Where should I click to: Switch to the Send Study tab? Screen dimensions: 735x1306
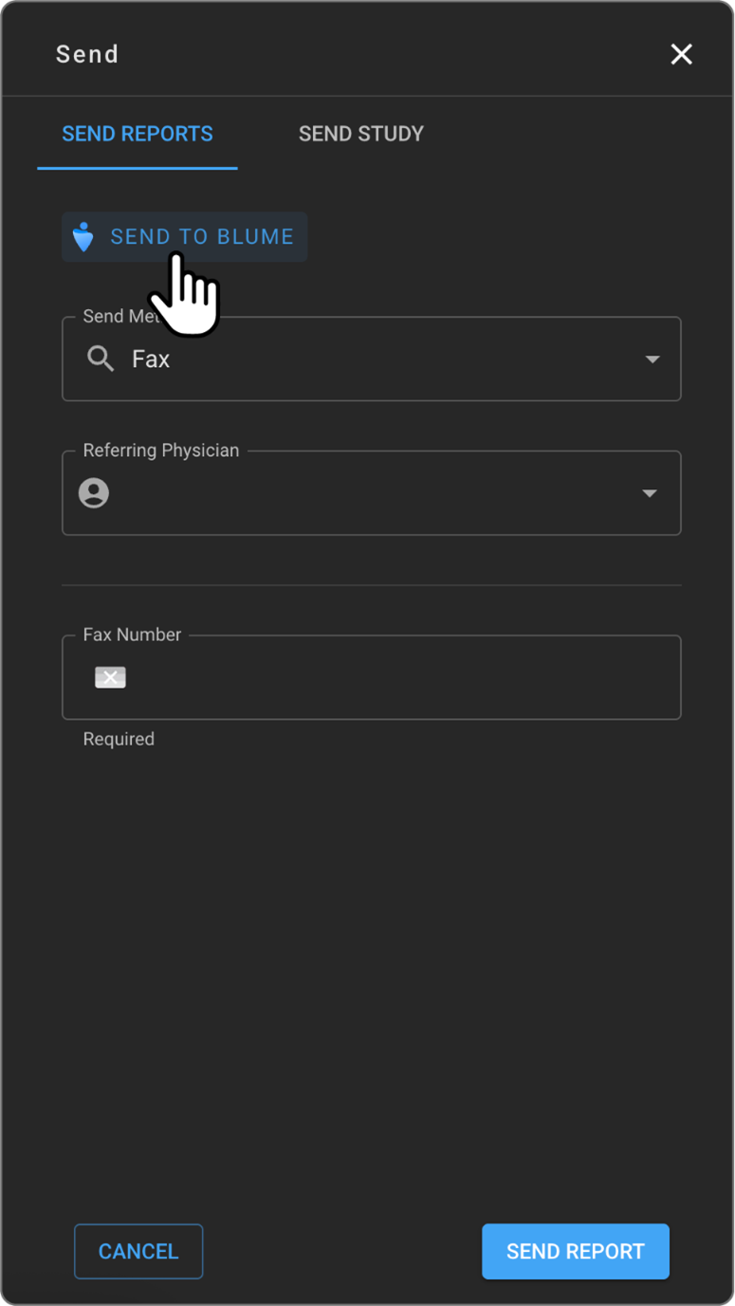pyautogui.click(x=360, y=134)
